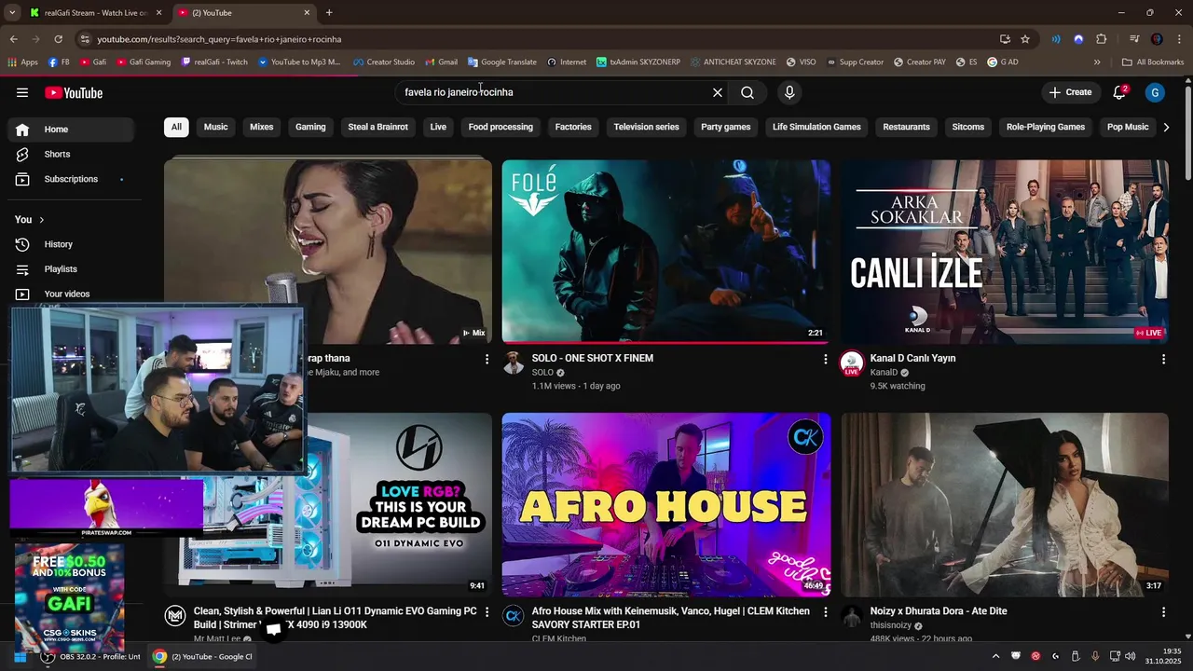The width and height of the screenshot is (1193, 671).
Task: Open Home in the sidebar
Action: tap(71, 130)
